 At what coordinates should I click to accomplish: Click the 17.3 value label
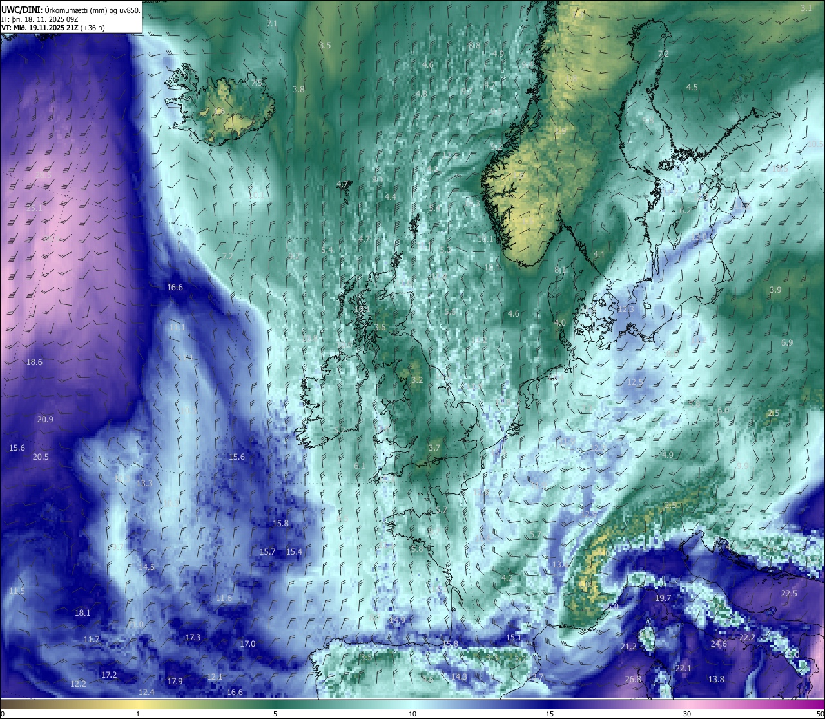click(193, 637)
